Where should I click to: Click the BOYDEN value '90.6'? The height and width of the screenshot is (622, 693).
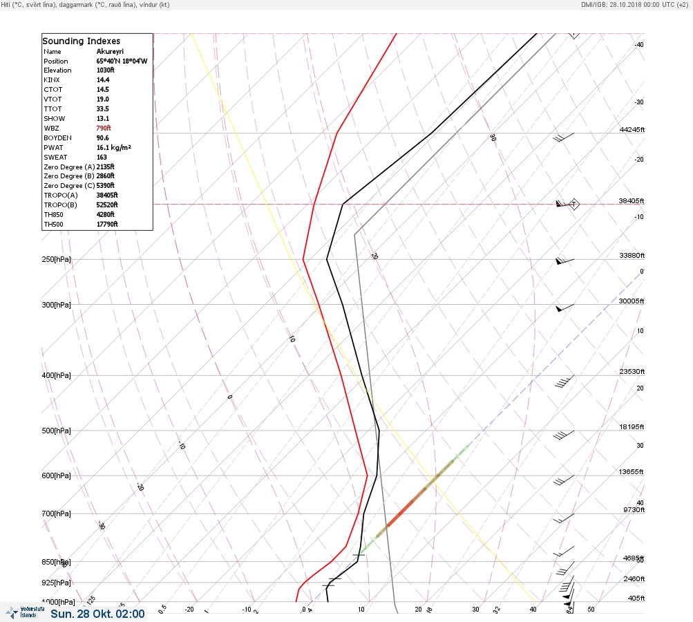coord(103,138)
